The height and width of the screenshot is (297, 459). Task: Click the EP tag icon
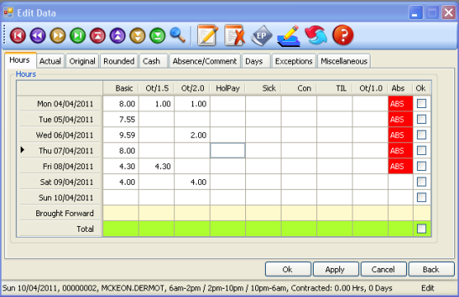pos(262,35)
